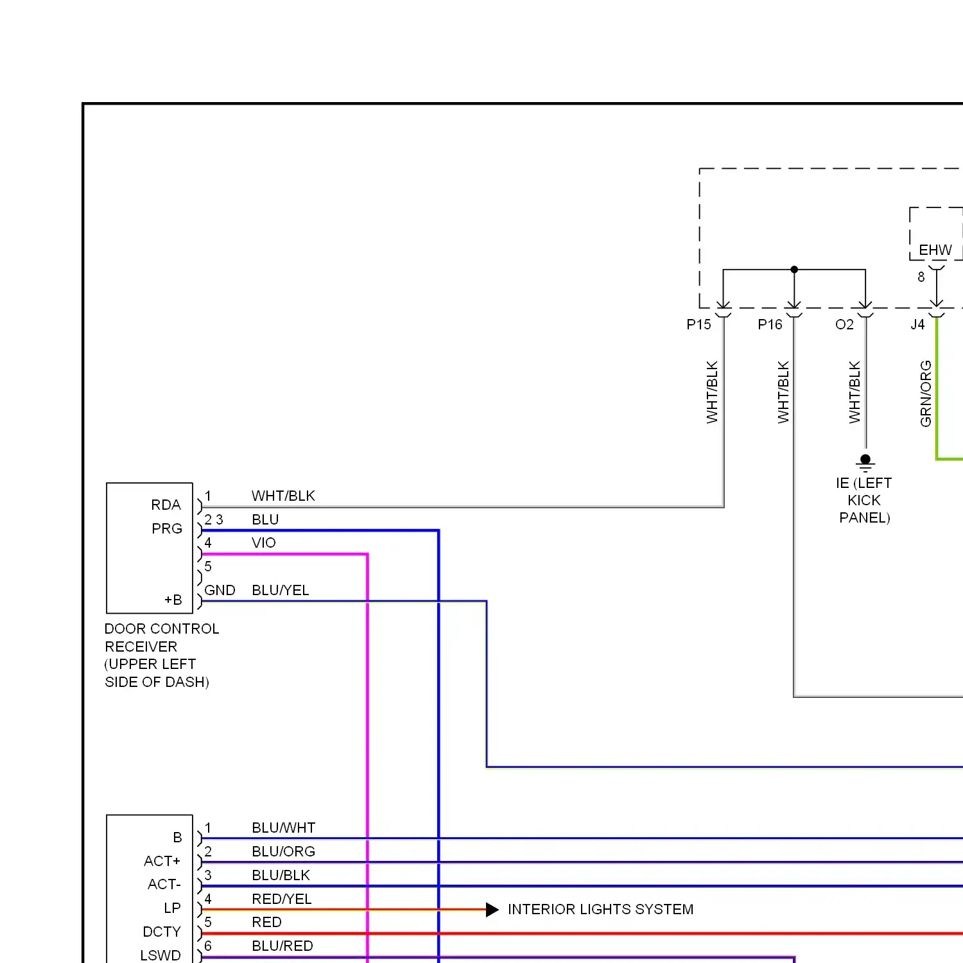Click the B terminal label in lower component
Screen dimensions: 963x963
pyautogui.click(x=178, y=837)
